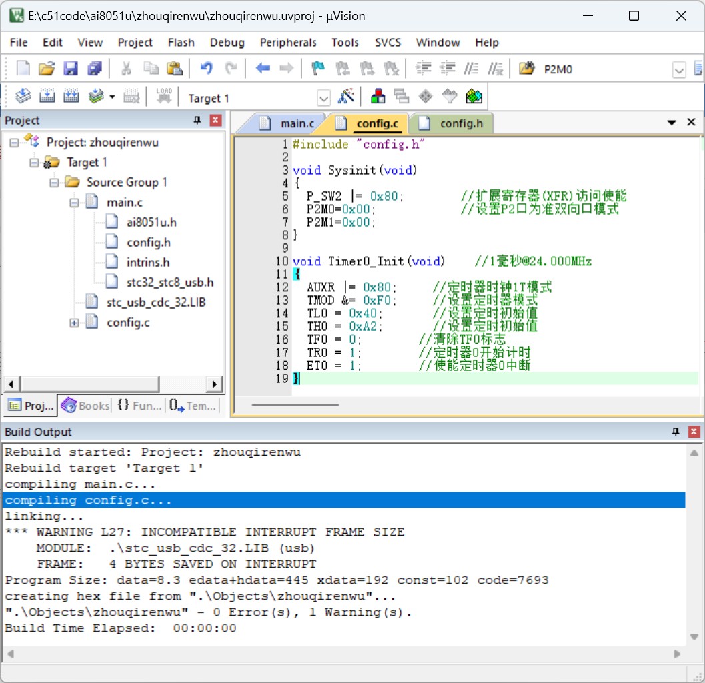Translate current file icon
Screen dimensions: 705x683
[x=23, y=96]
